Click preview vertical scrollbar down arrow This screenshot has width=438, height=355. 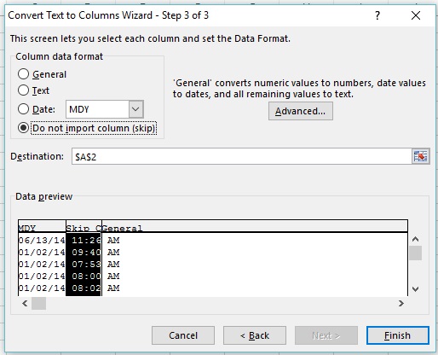pos(415,289)
